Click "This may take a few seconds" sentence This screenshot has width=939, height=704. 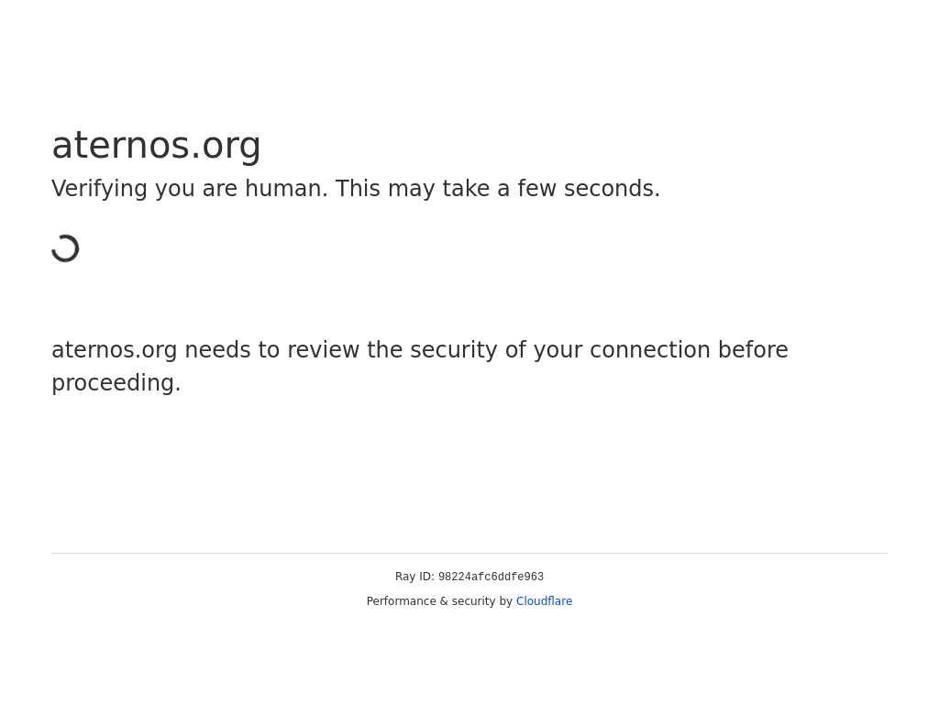(x=497, y=189)
